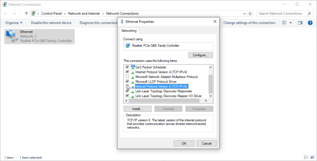Confirm the dialog with OK button
Screen dimensions: 317x161
[184, 143]
